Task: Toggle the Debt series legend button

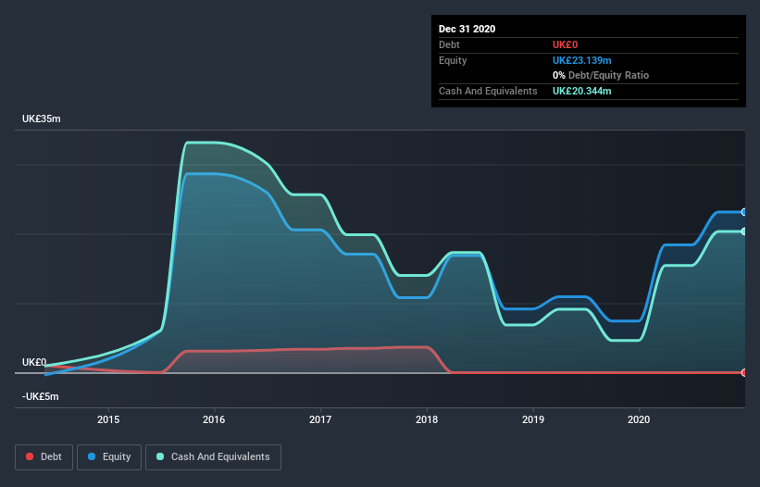Action: pyautogui.click(x=44, y=457)
